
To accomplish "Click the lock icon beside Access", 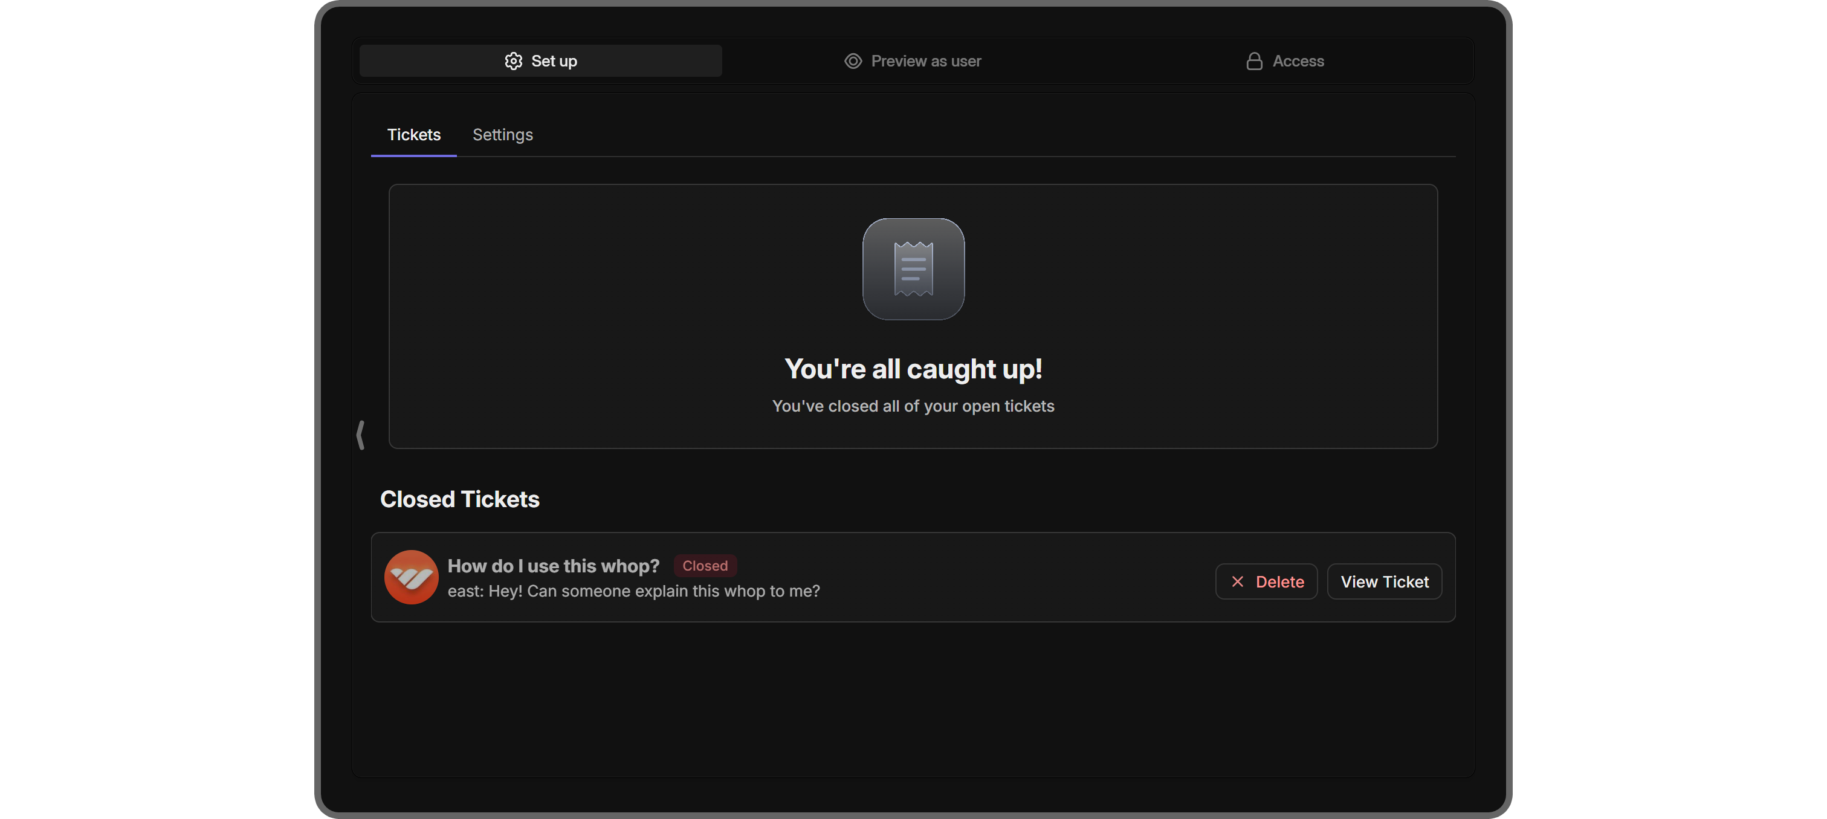I will click(x=1254, y=61).
